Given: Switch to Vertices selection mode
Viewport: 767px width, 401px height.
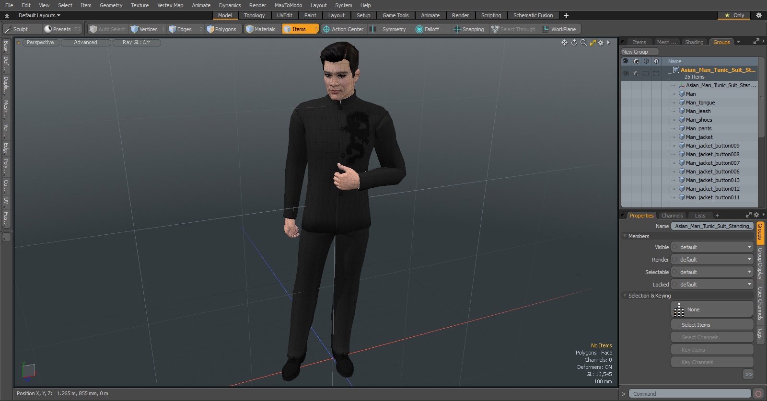Looking at the screenshot, I should (148, 29).
